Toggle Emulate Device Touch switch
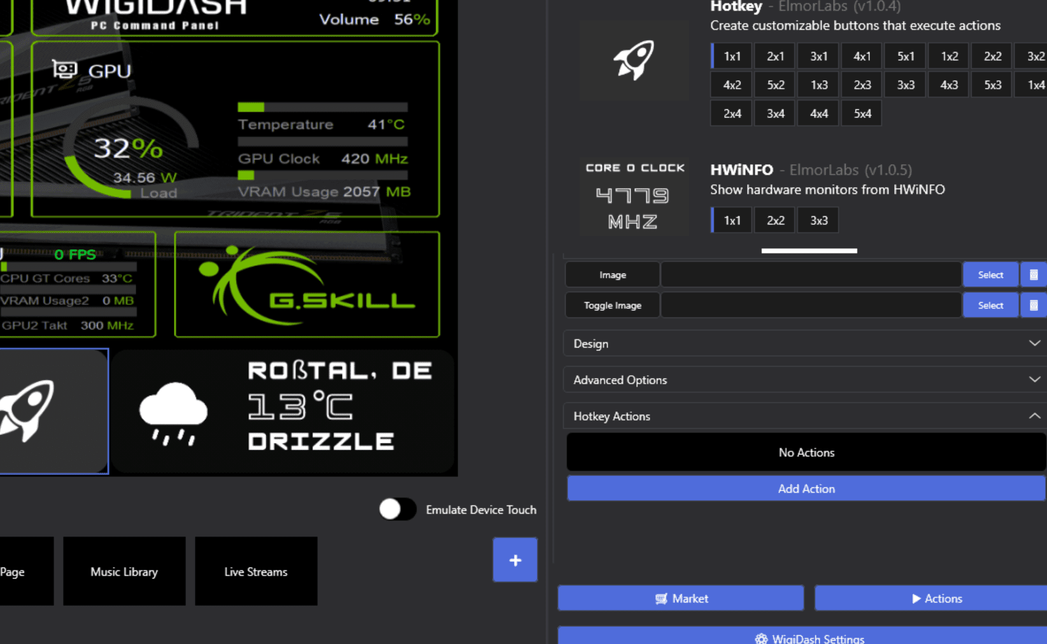Image resolution: width=1047 pixels, height=644 pixels. [x=397, y=509]
